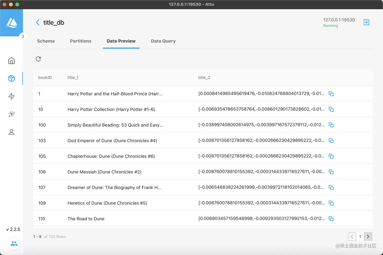Select The Road to Dune title cell
Screen dimensions: 383x255
click(x=86, y=219)
